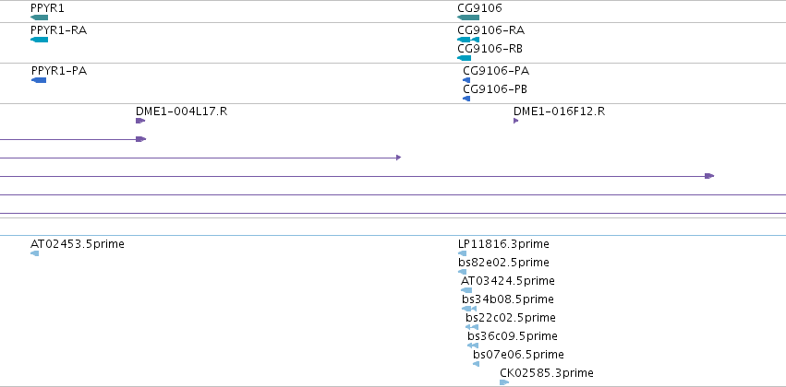Click PPYR1-PA protein glyph

coord(39,80)
